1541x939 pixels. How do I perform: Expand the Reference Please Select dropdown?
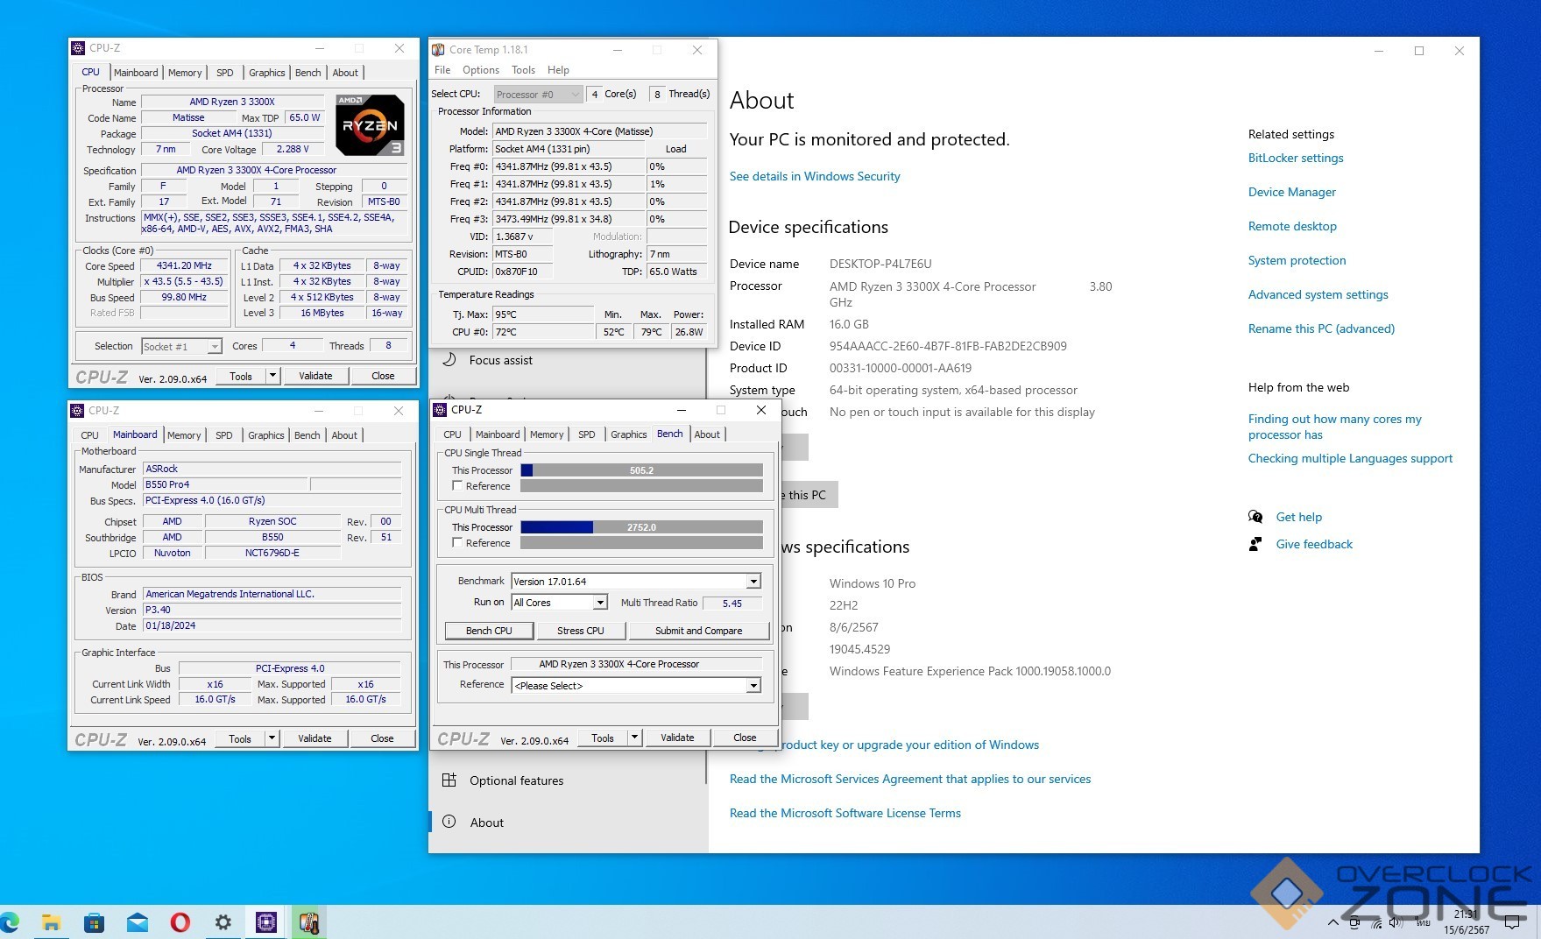click(753, 686)
